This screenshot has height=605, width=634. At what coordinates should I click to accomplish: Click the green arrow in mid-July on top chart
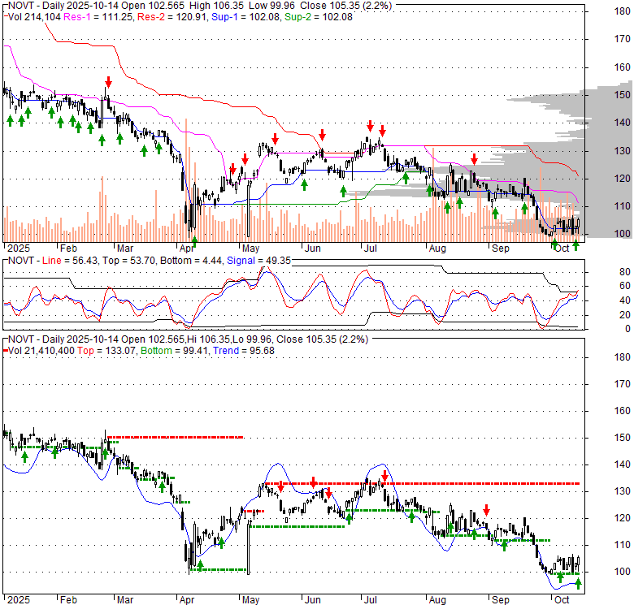[x=406, y=178]
